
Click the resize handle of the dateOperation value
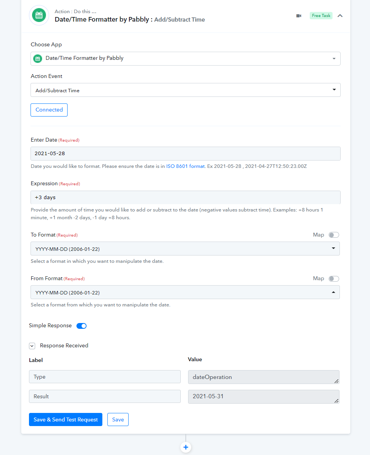click(x=336, y=381)
